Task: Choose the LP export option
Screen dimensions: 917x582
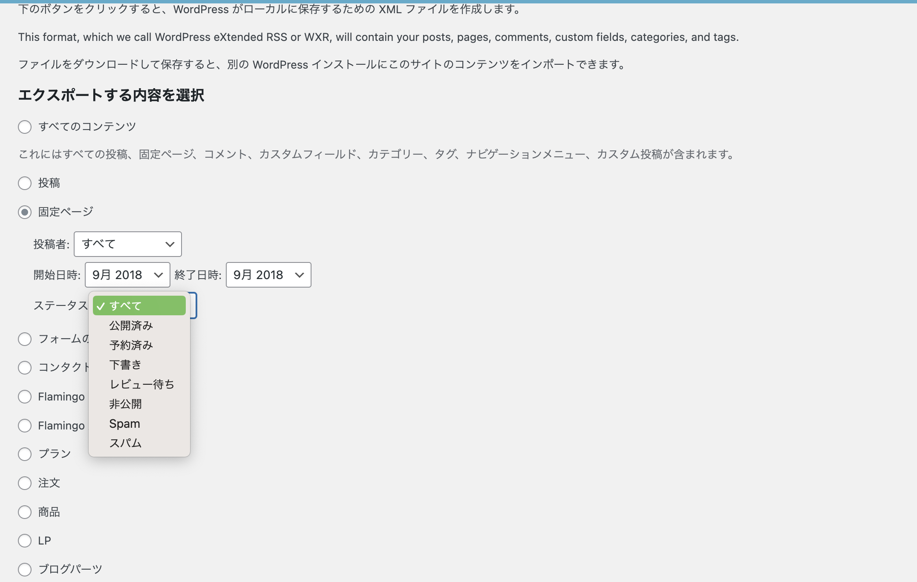Action: point(25,541)
